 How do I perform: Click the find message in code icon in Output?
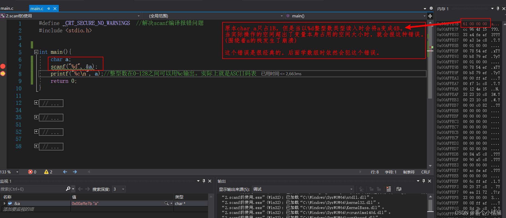click(x=361, y=189)
